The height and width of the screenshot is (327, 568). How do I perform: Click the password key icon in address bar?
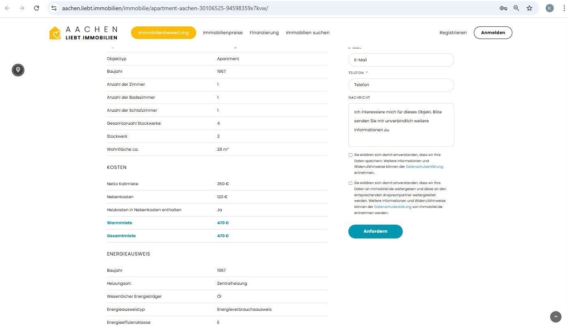(503, 8)
